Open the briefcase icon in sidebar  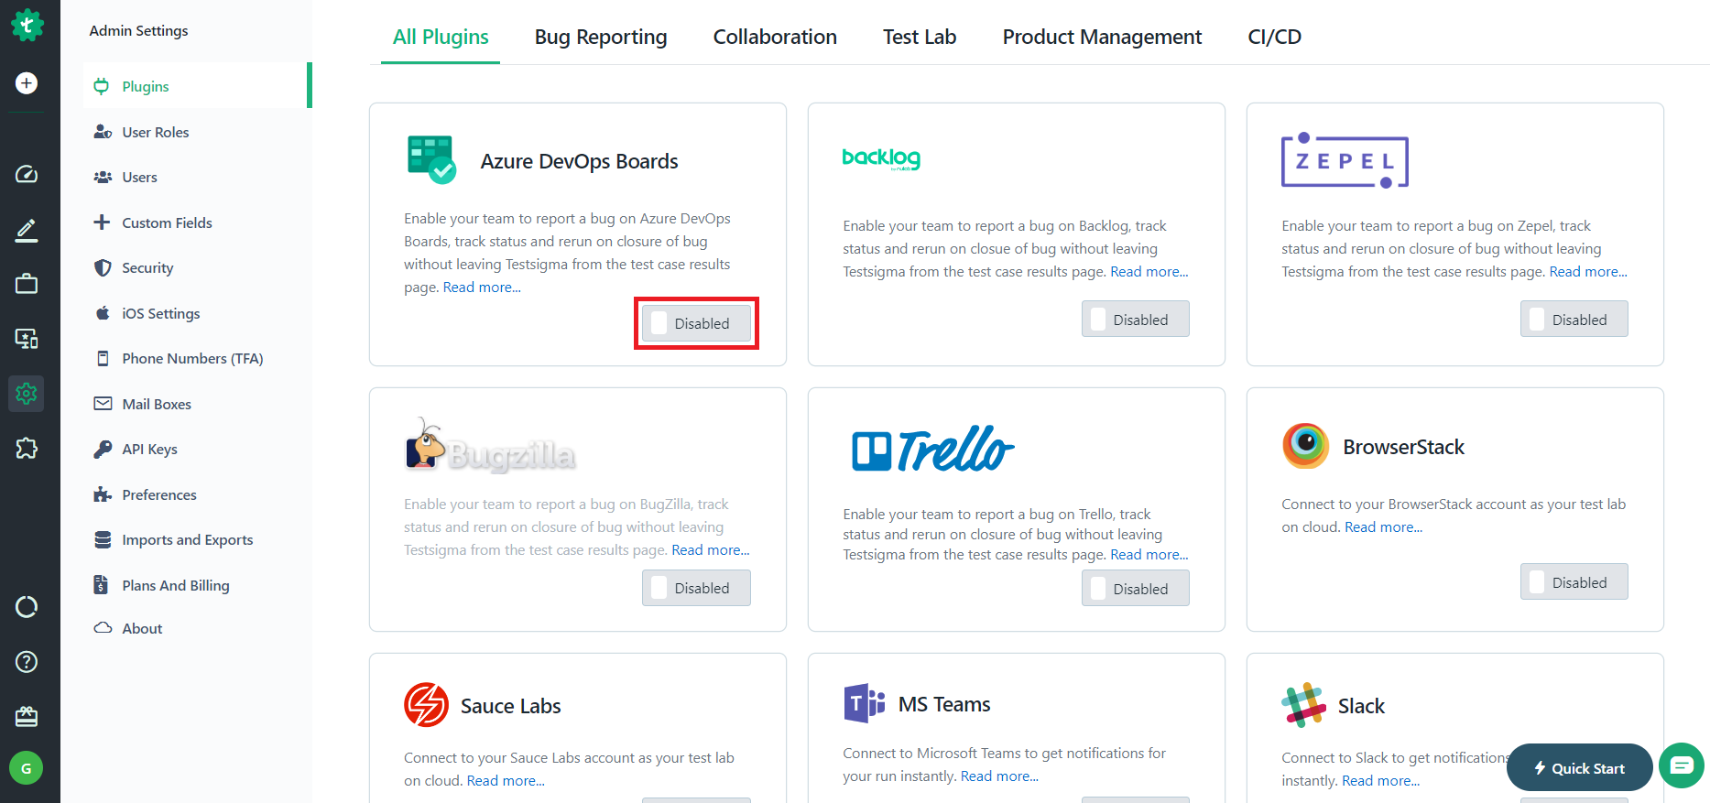click(27, 284)
